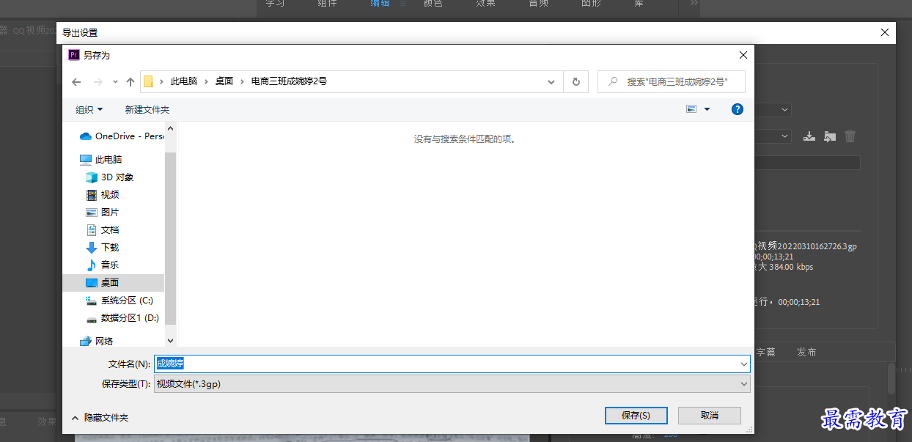Open 保存类型 combo box

(x=452, y=383)
